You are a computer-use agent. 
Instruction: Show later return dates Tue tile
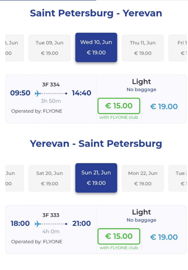point(178,178)
